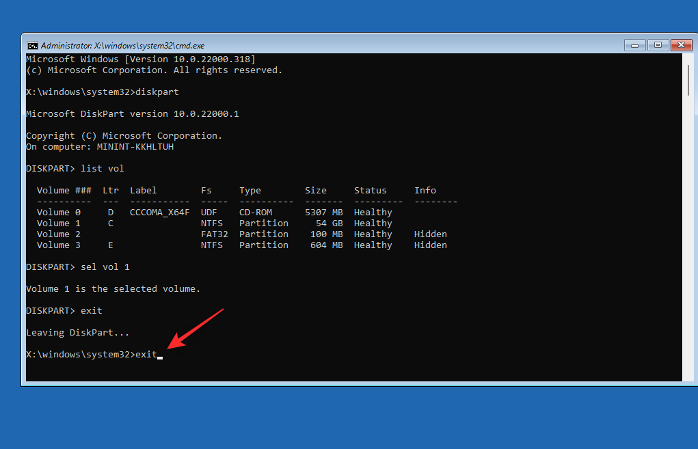Click the 'sel vol 1' command text

pos(103,267)
